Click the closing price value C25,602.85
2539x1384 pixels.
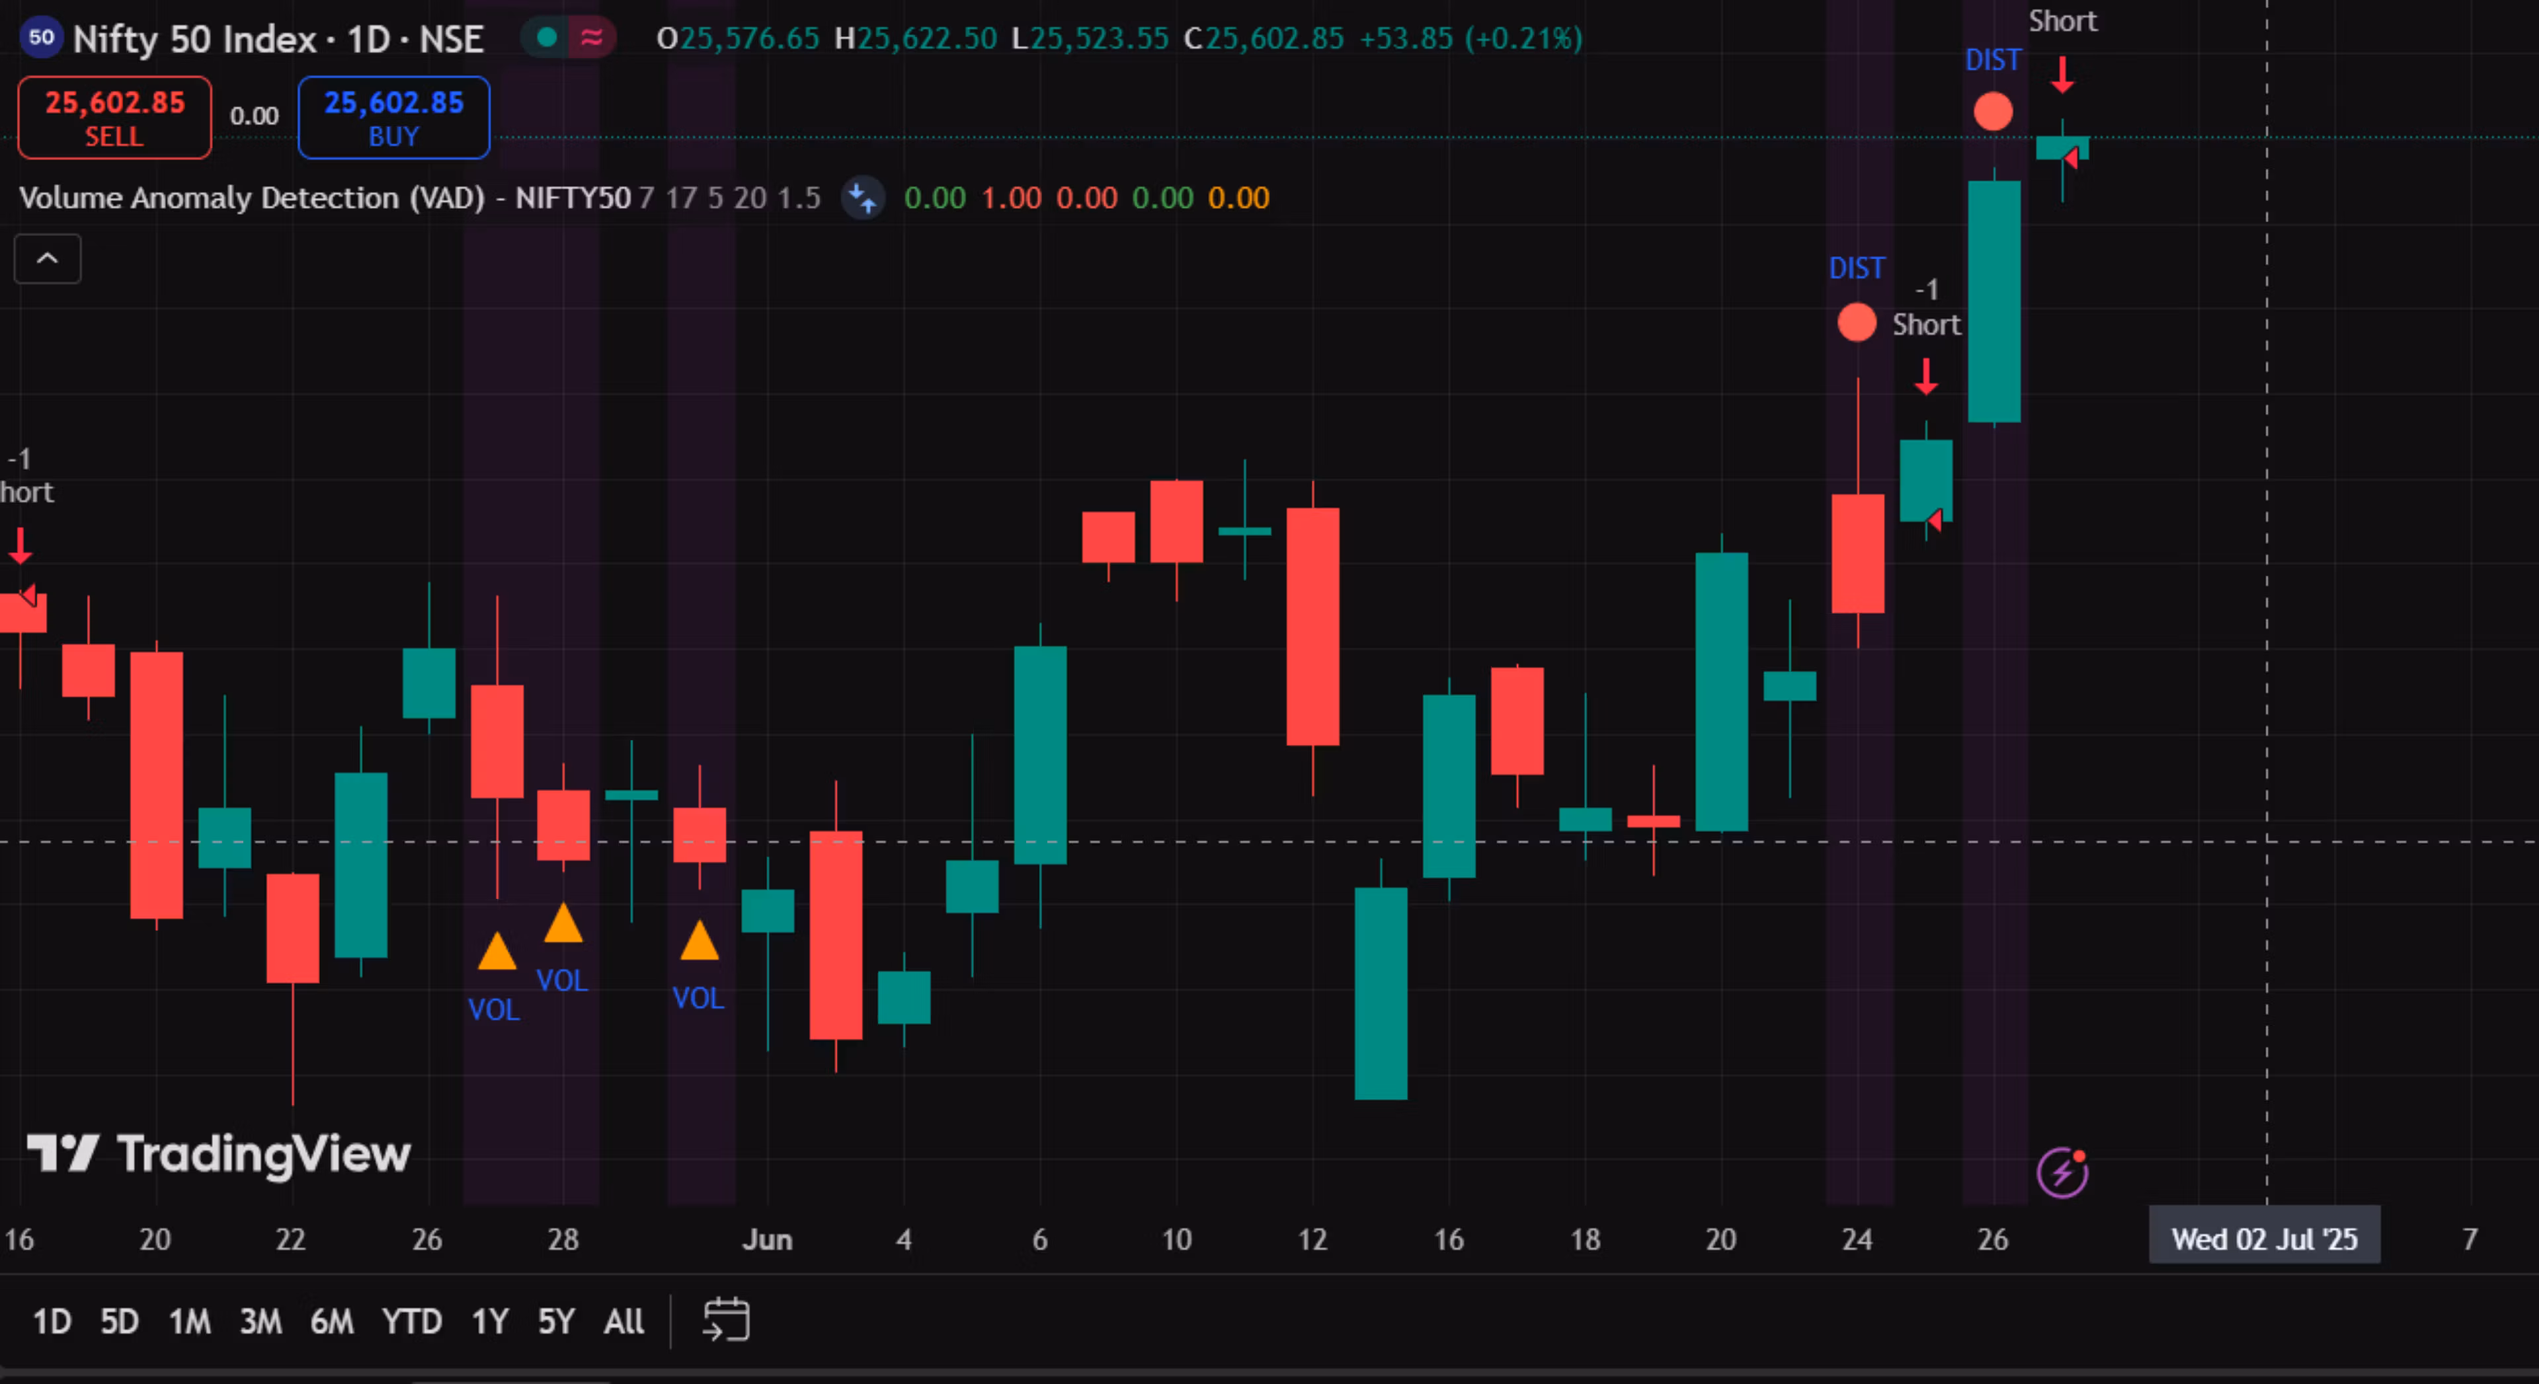[x=1264, y=38]
